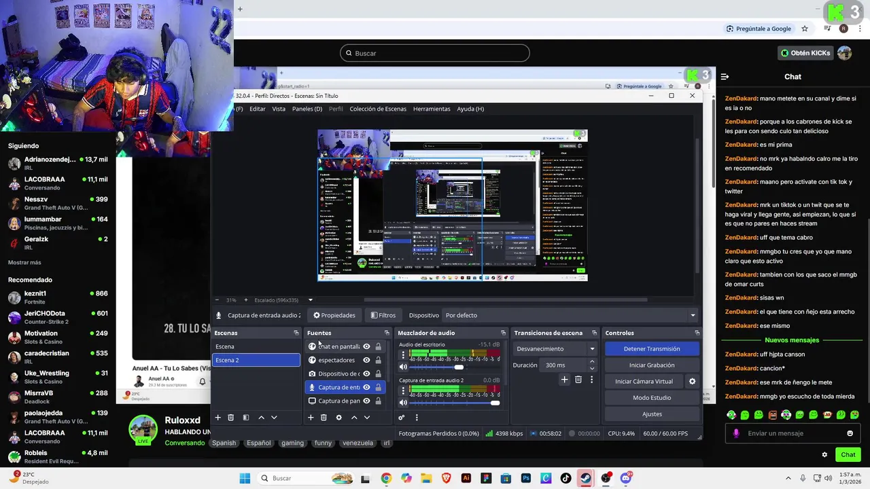Delete selected scene with Escenas trash icon
Image resolution: width=870 pixels, height=489 pixels.
coord(230,418)
